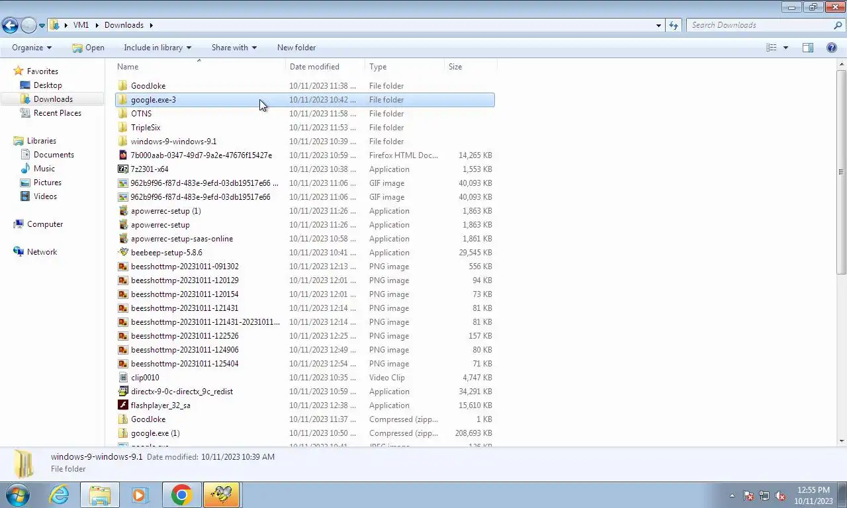This screenshot has height=508, width=847.
Task: Open Windows Media Player from taskbar
Action: click(140, 495)
